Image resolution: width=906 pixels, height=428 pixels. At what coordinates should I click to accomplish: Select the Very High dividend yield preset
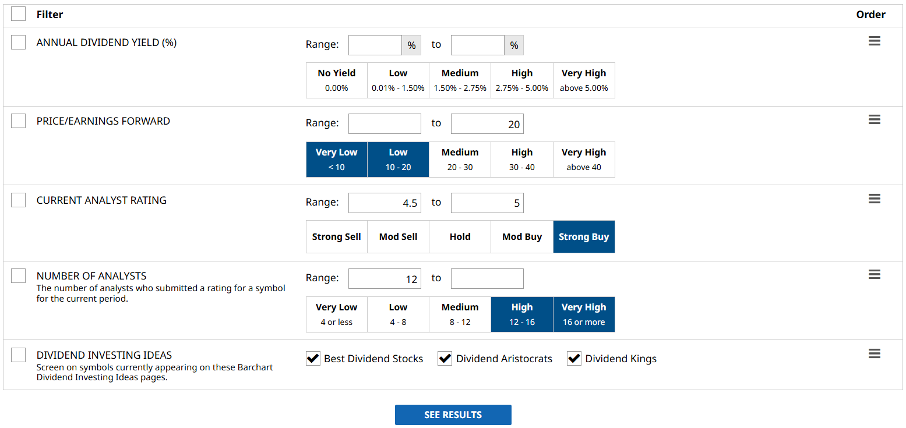(584, 80)
